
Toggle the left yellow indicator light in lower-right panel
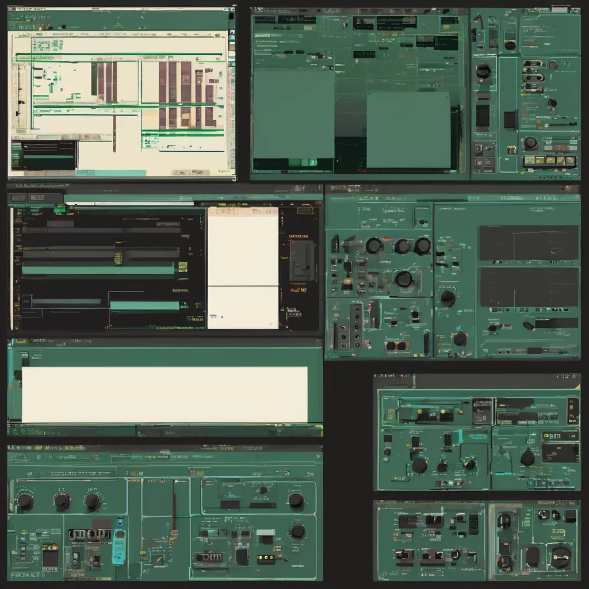click(420, 411)
